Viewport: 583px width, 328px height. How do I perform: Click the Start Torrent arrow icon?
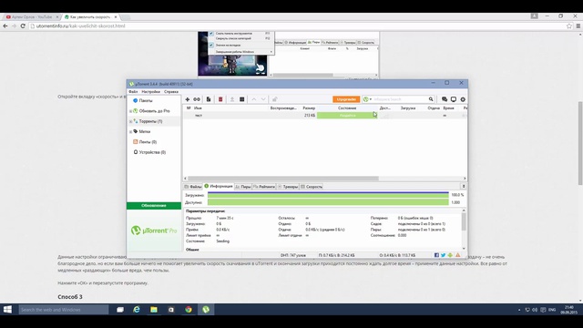coord(232,99)
